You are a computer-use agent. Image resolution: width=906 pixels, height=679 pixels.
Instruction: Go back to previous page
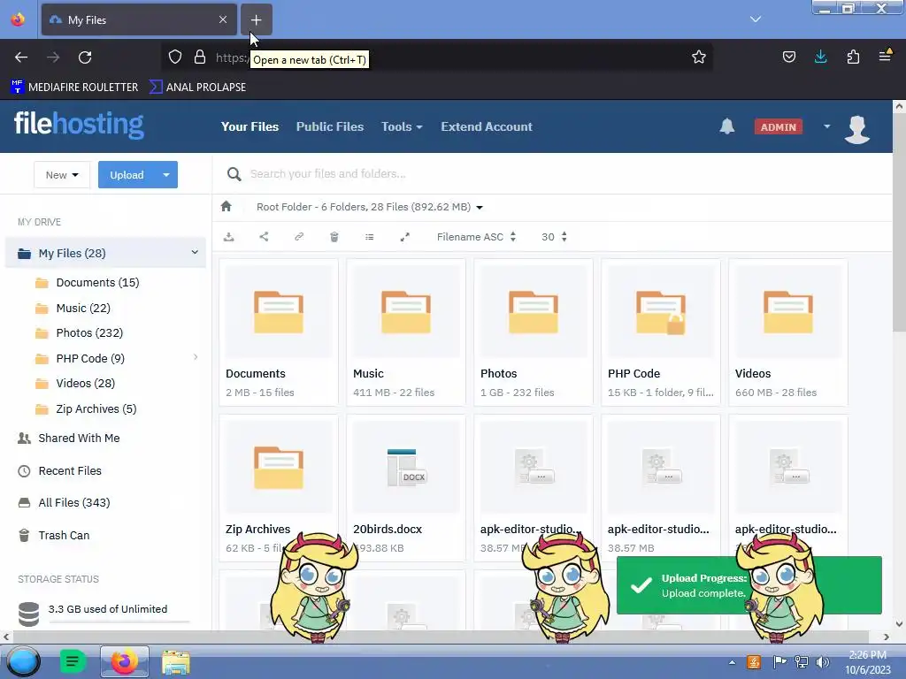[21, 57]
